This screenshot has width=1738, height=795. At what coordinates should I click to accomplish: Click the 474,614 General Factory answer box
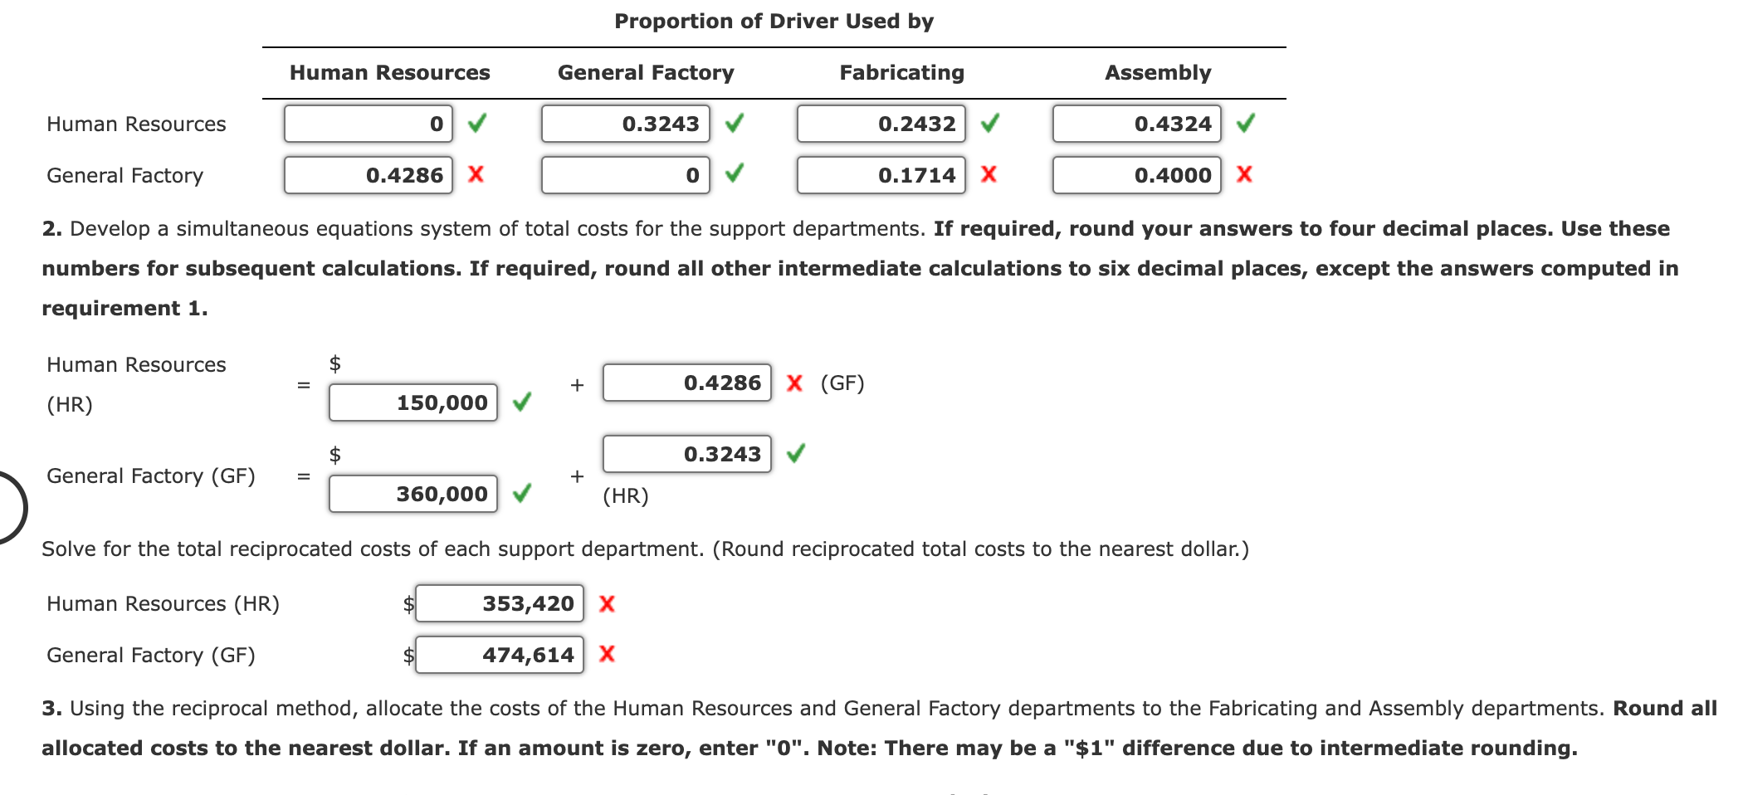click(498, 655)
